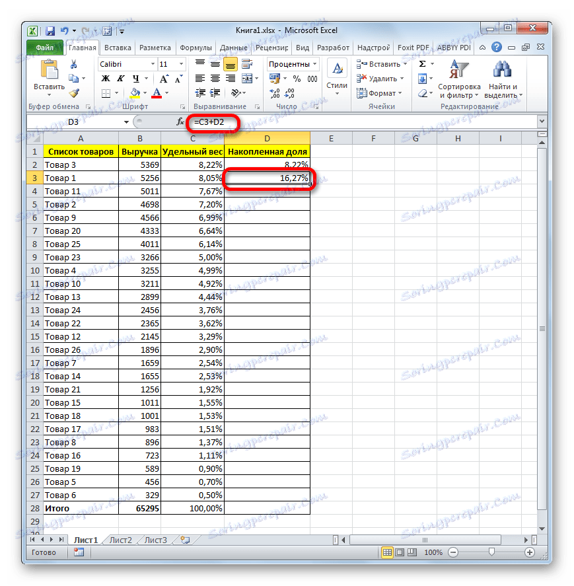Click the insert new sheet icon

pos(185,540)
